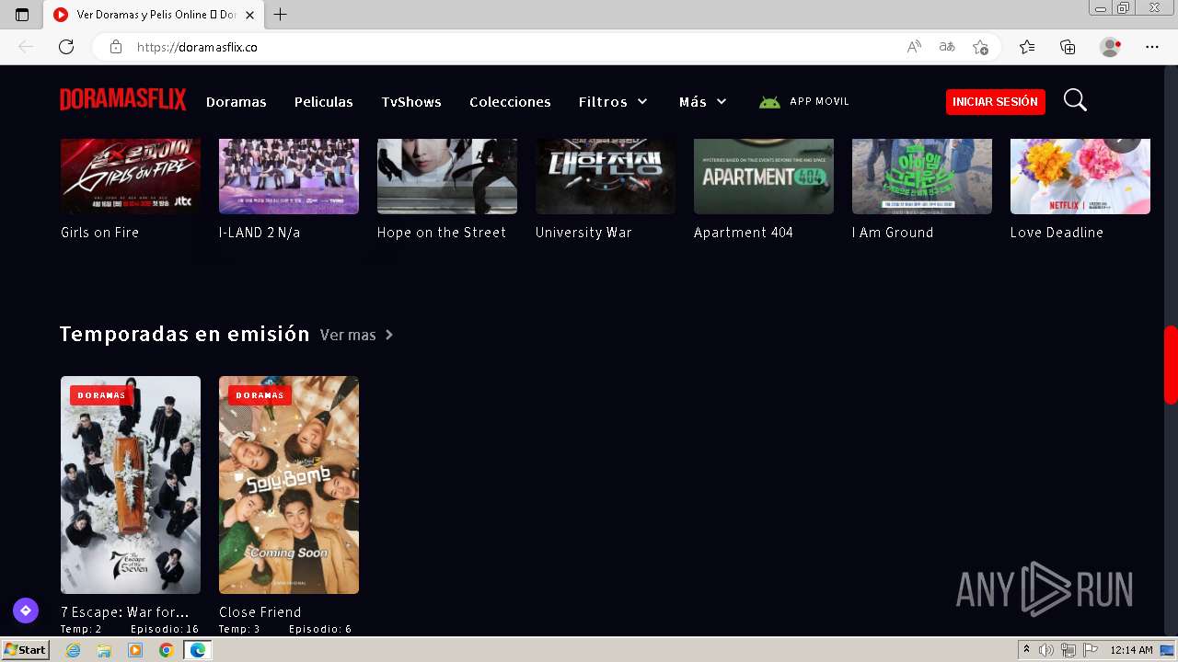Open Chrome from the taskbar
The height and width of the screenshot is (662, 1178).
(x=166, y=650)
